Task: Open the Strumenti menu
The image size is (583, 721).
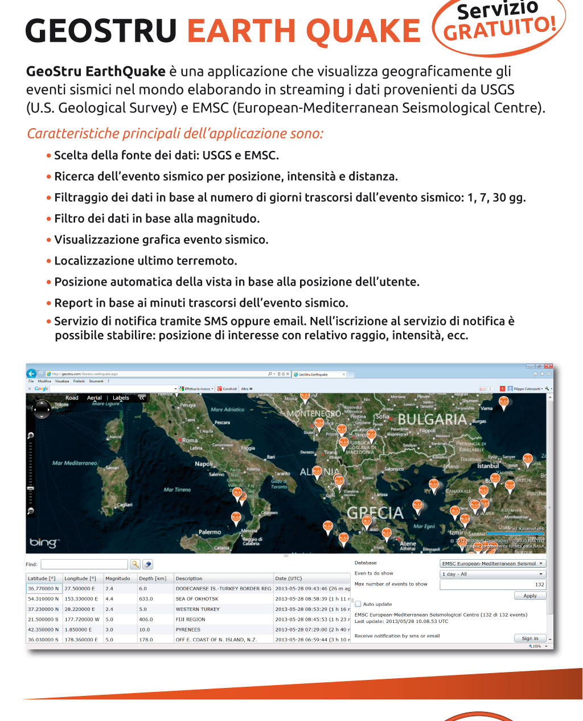Action: click(96, 381)
